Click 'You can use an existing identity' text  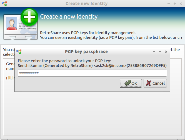point(111,37)
